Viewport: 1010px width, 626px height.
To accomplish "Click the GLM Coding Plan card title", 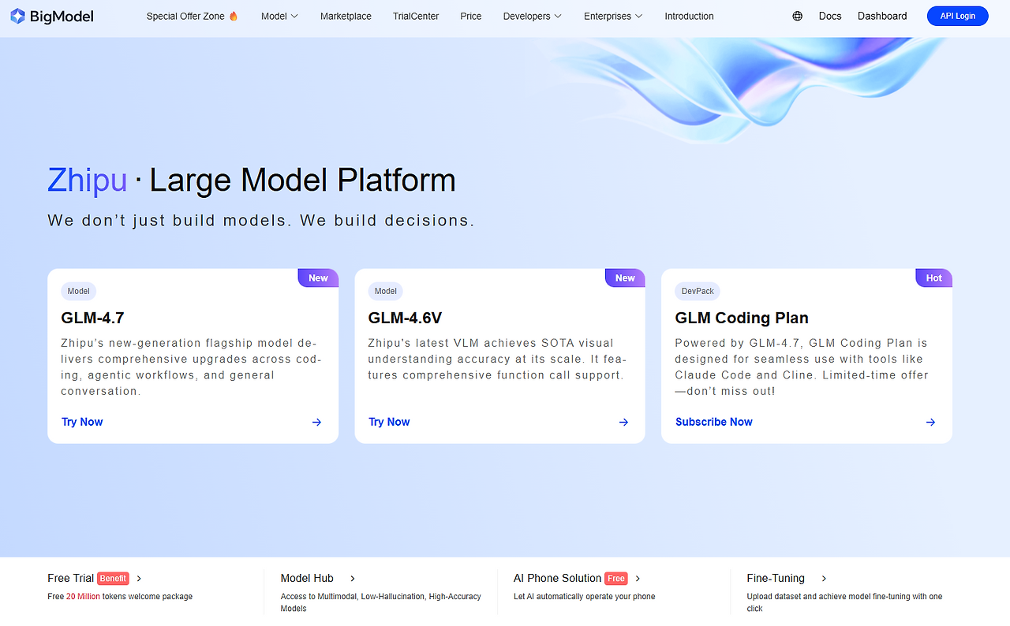I will 742,319.
